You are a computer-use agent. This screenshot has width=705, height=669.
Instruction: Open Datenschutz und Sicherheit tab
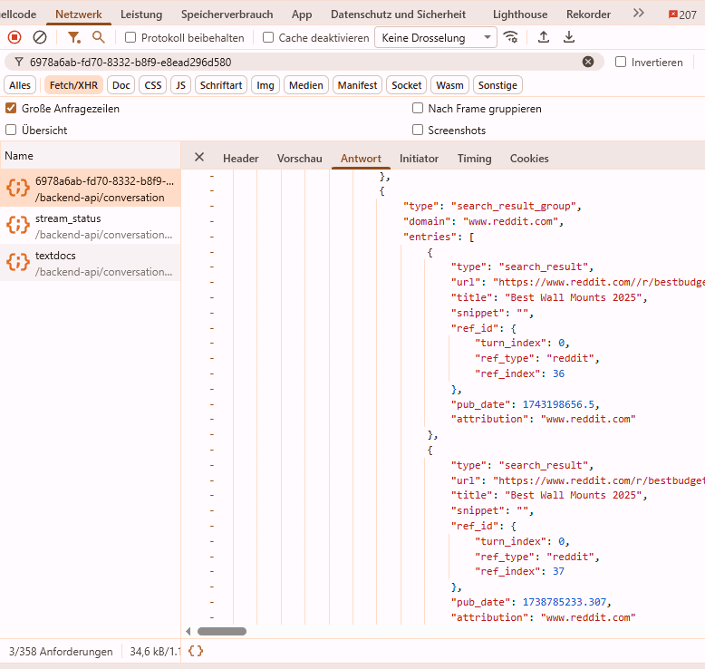399,15
